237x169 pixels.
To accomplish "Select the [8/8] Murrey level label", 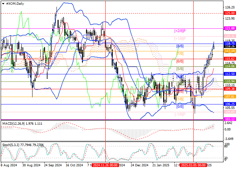I will click(x=180, y=46).
